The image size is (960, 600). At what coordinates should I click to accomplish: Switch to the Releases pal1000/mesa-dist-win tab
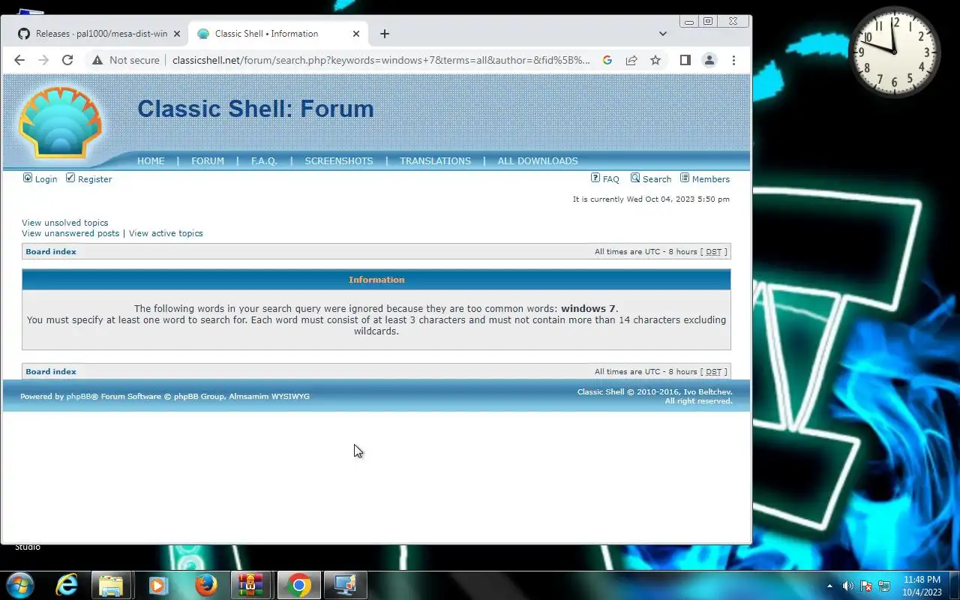(x=99, y=34)
